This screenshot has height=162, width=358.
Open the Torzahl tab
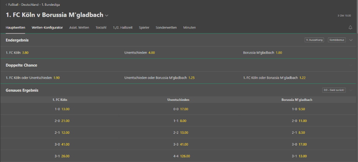[x=101, y=28]
